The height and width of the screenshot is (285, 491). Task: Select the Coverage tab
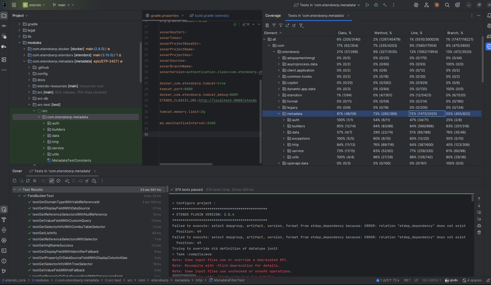pyautogui.click(x=273, y=15)
